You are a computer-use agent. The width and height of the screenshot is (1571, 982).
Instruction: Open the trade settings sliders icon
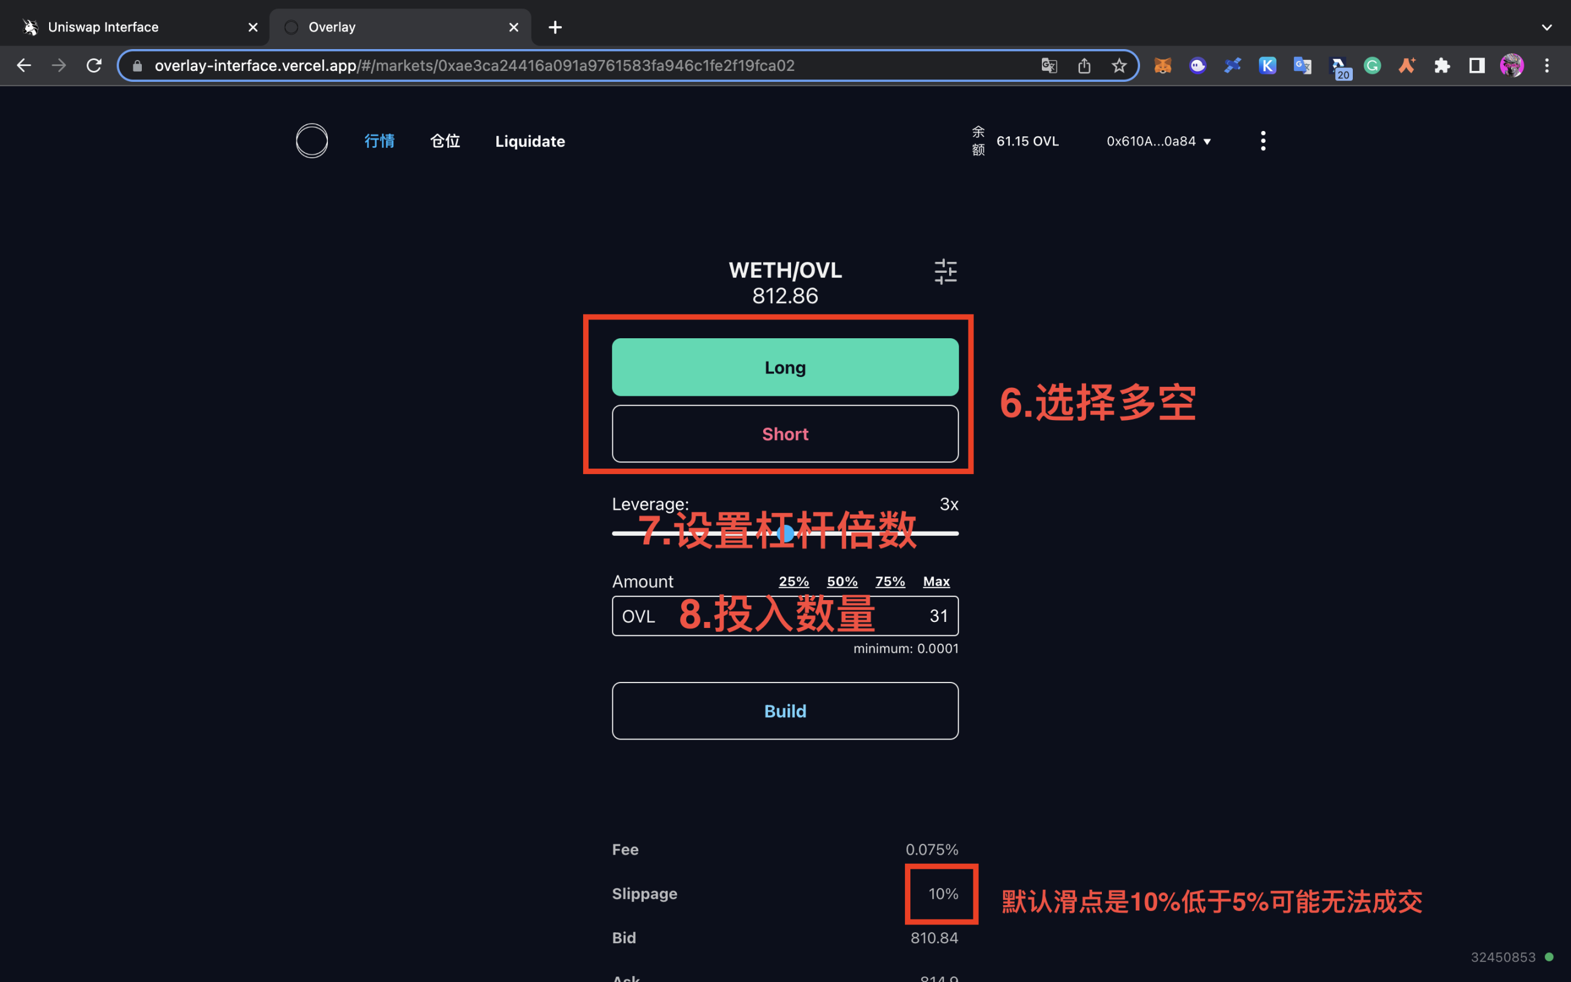945,272
